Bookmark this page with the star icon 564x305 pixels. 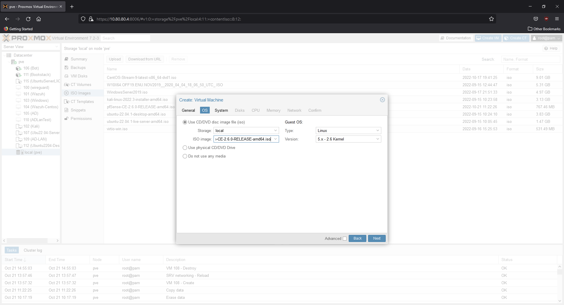(x=491, y=19)
